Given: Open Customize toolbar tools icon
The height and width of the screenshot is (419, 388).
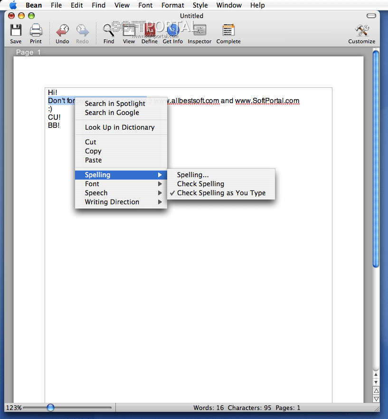Looking at the screenshot, I should pos(362,30).
